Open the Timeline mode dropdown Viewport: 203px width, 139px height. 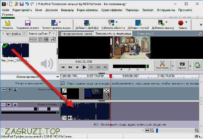(x=57, y=77)
